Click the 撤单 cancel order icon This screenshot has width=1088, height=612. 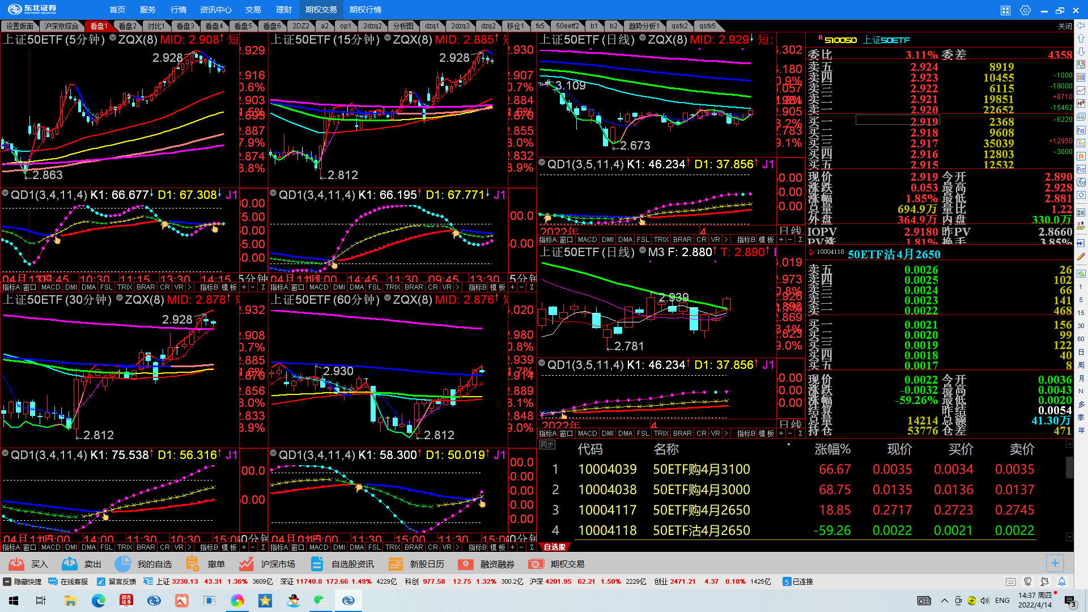[193, 564]
